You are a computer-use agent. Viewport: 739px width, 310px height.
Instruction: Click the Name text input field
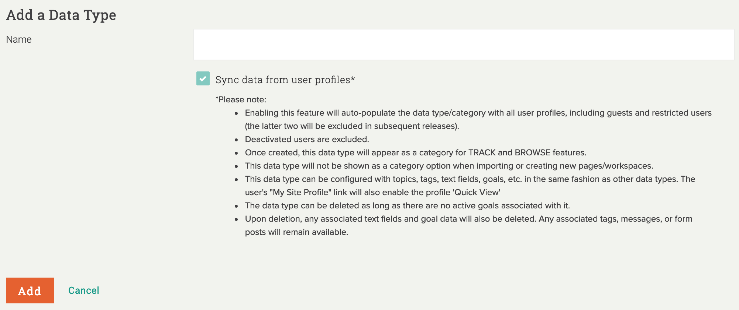pyautogui.click(x=464, y=45)
